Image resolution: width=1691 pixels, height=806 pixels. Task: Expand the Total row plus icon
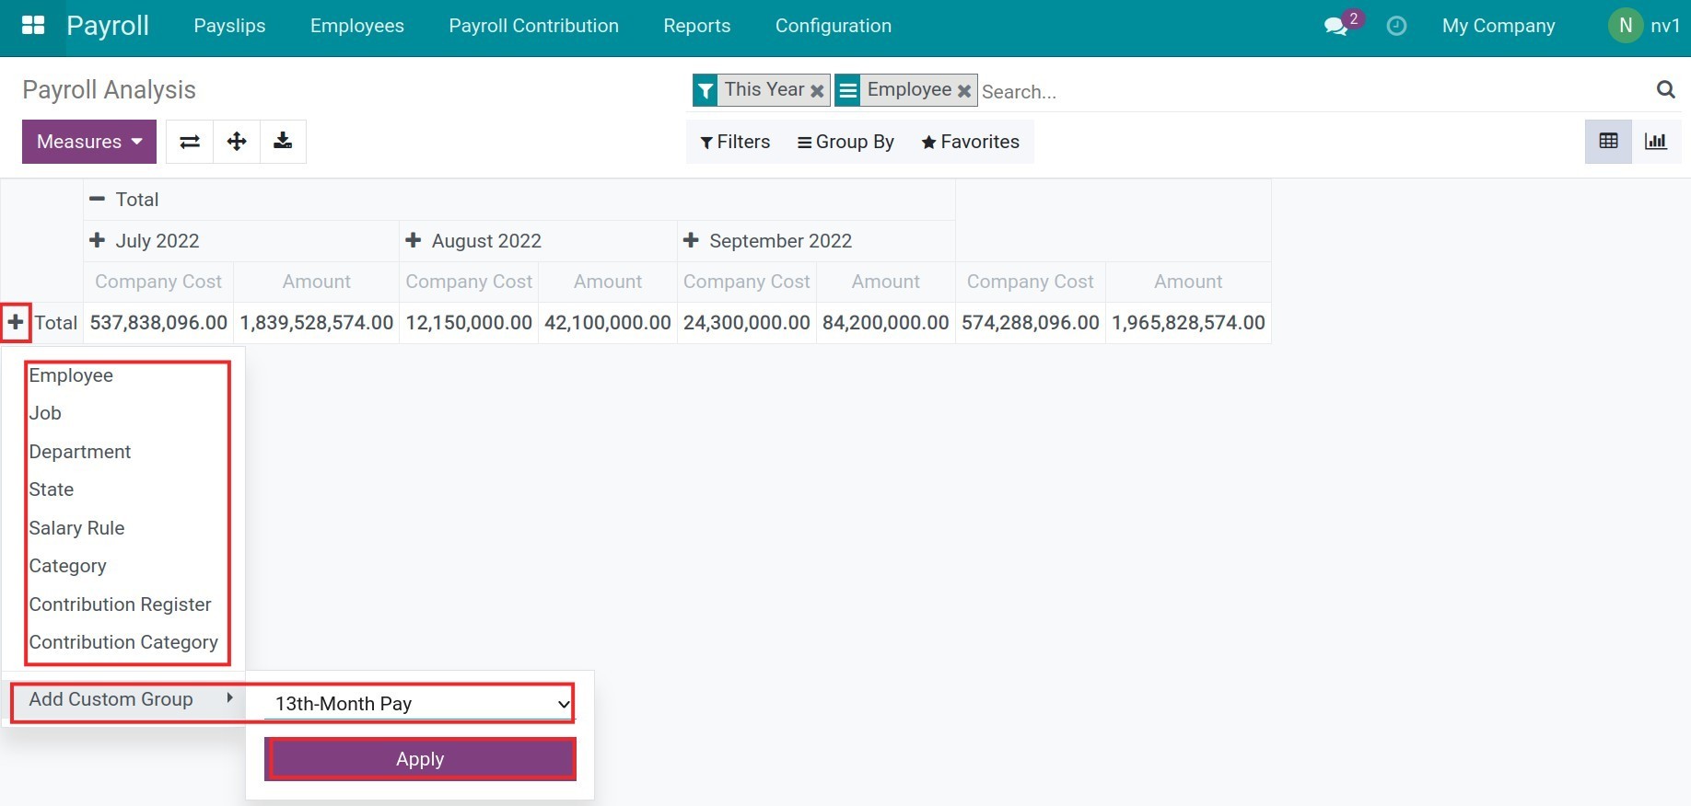pos(16,322)
